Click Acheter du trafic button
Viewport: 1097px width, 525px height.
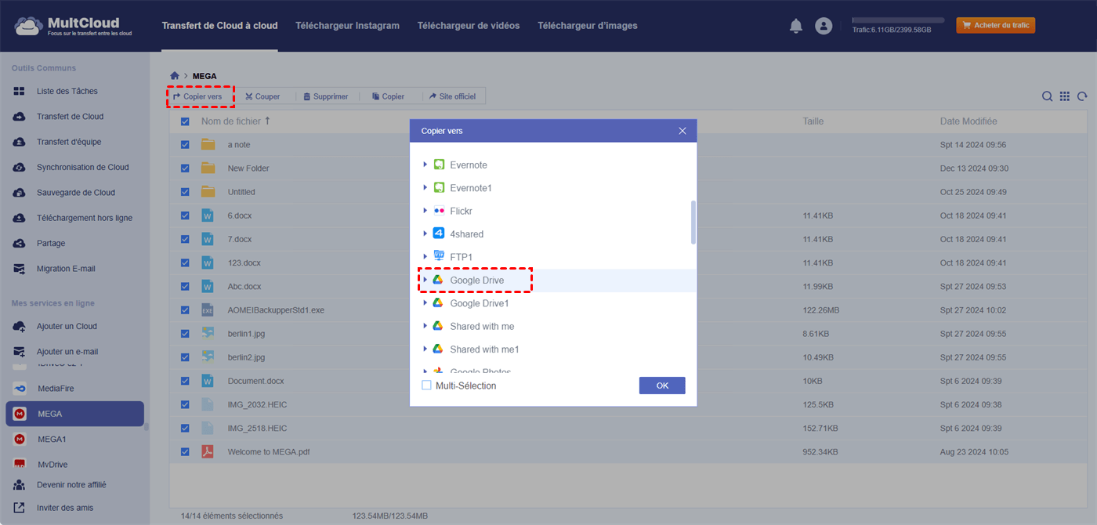click(995, 25)
